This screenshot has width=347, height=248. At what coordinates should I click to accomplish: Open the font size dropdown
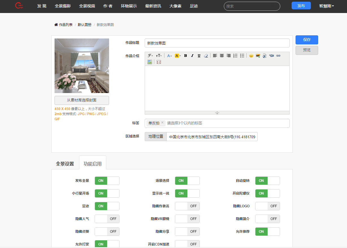click(x=159, y=56)
